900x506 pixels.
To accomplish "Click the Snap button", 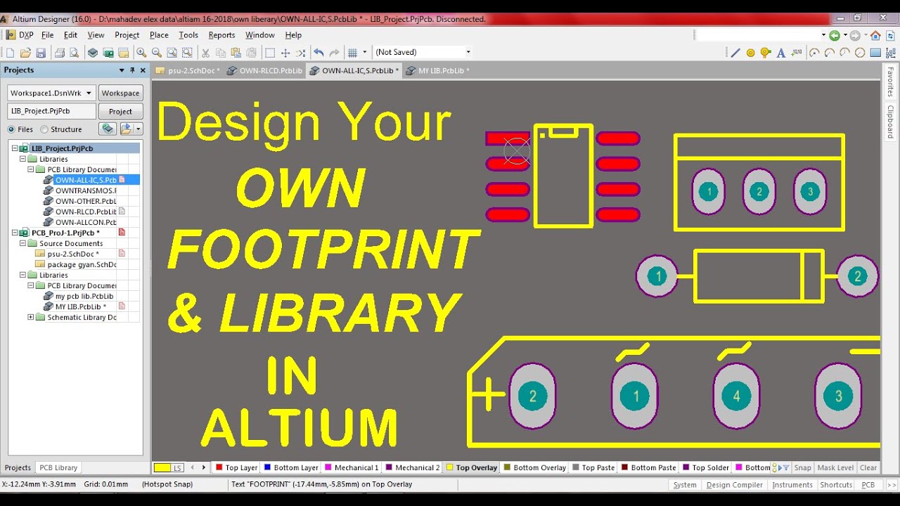I will [802, 467].
